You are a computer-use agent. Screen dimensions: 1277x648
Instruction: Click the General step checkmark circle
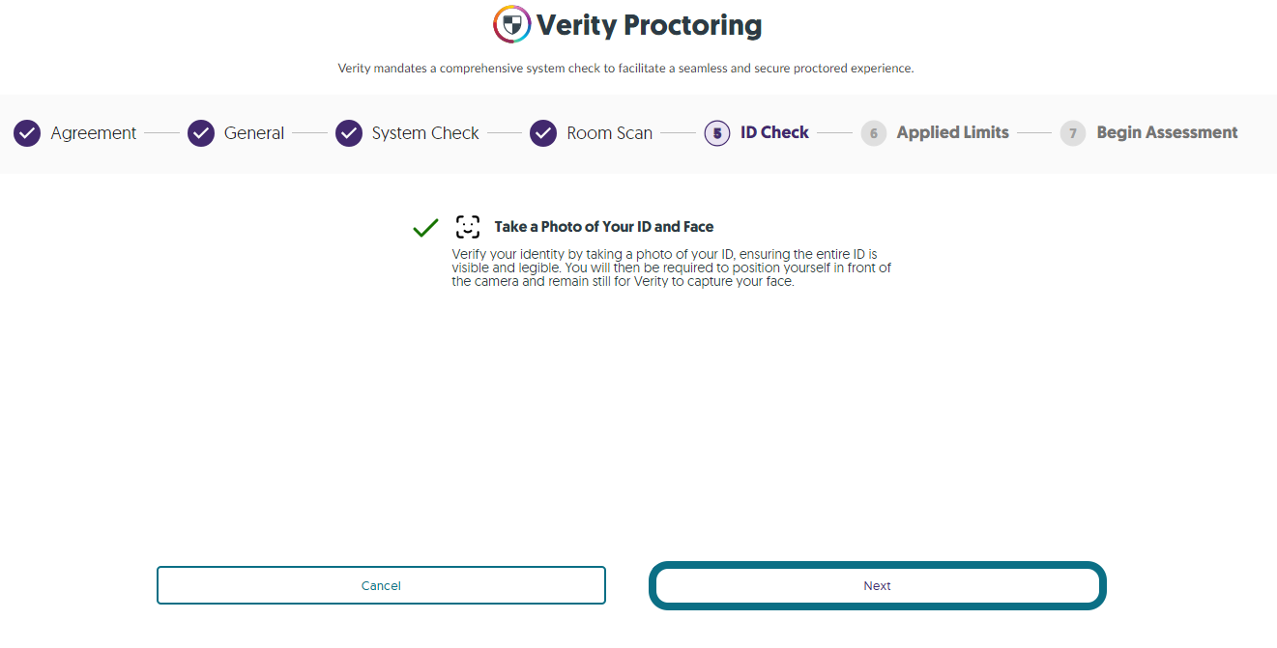tap(201, 133)
